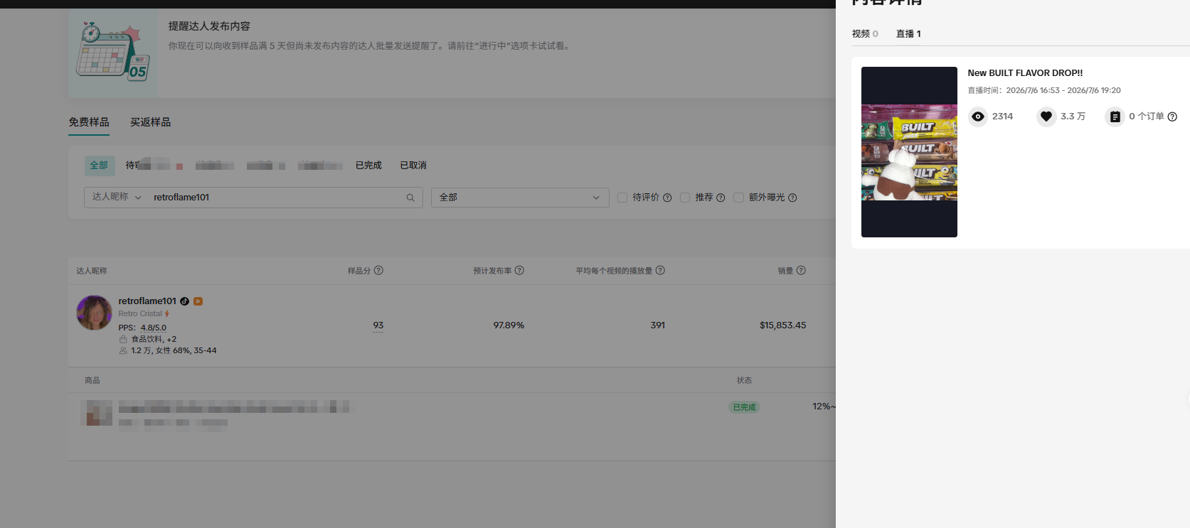Open the BUILT bars livestream thumbnail

pos(909,152)
